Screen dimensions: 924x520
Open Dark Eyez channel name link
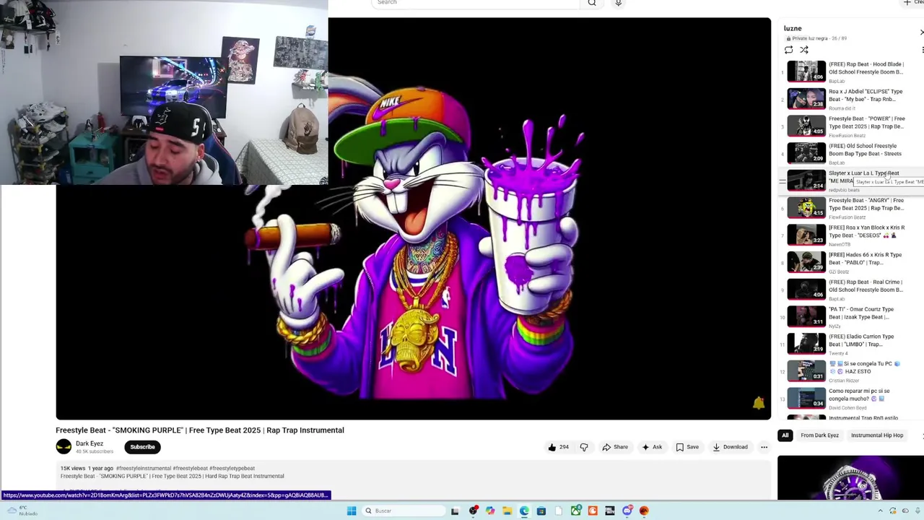point(90,443)
